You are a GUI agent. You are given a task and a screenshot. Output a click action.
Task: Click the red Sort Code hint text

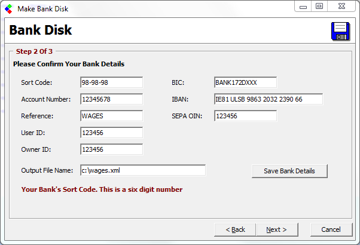[102, 189]
